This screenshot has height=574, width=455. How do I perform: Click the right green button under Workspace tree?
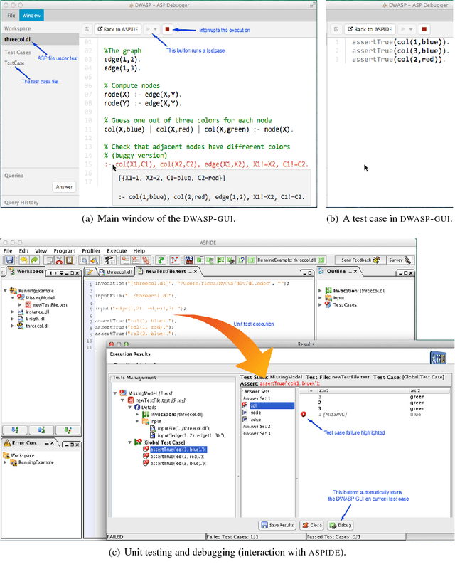point(68,430)
